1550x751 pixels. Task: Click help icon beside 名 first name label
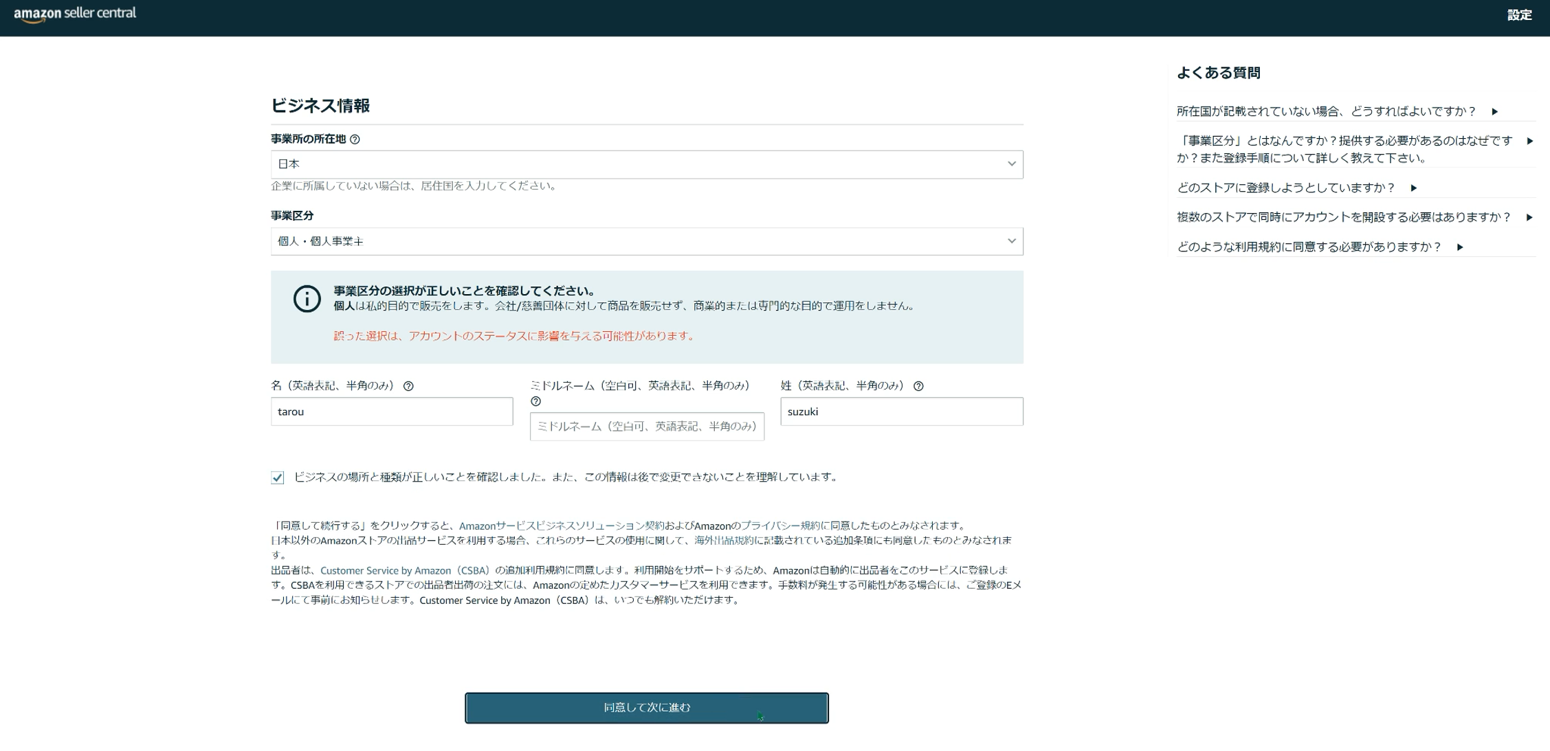(x=408, y=386)
